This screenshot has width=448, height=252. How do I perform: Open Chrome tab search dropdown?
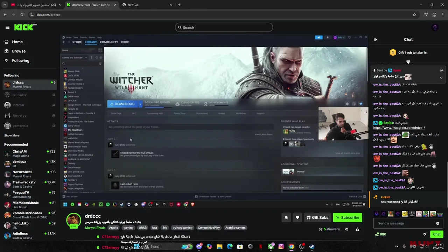pos(5,5)
